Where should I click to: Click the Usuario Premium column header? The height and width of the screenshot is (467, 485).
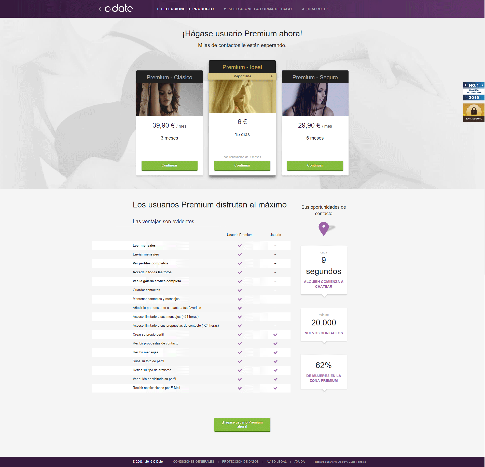[x=240, y=235]
